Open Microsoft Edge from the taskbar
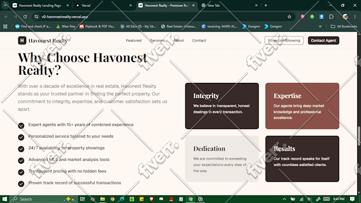 pyautogui.click(x=122, y=199)
